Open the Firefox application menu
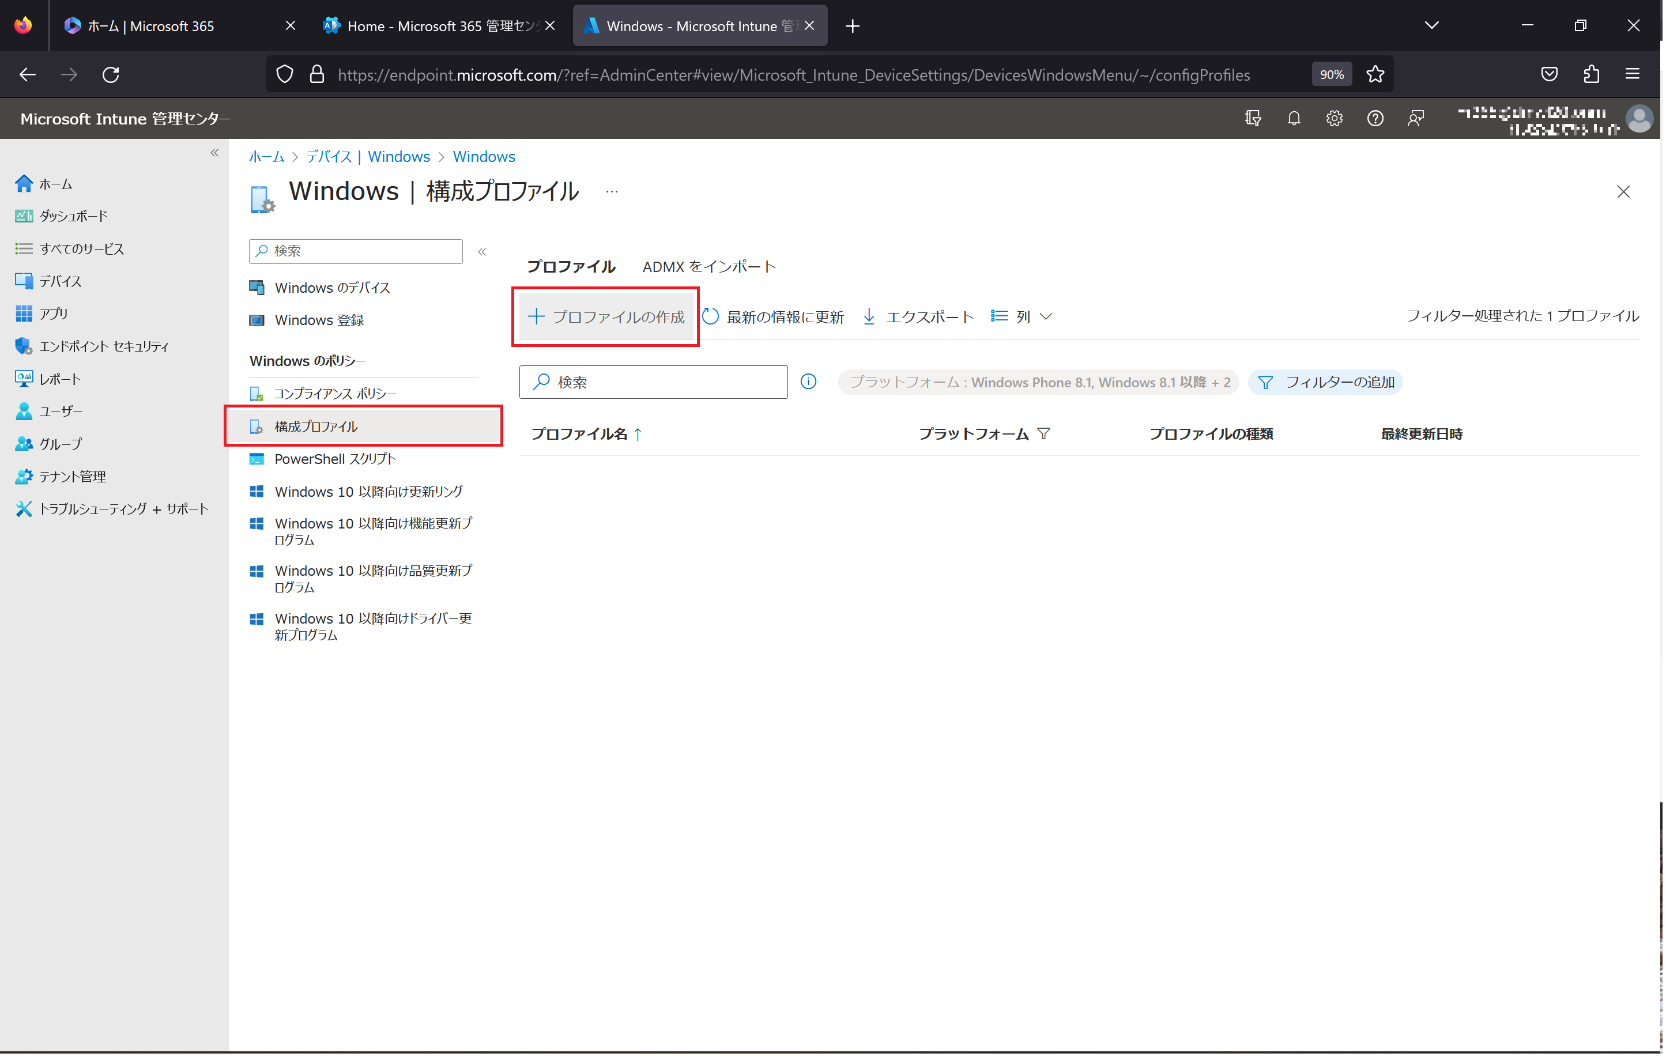The width and height of the screenshot is (1666, 1057). tap(1635, 74)
